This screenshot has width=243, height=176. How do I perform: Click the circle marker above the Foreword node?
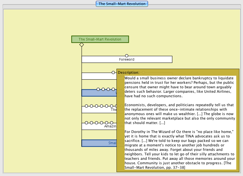point(127,56)
